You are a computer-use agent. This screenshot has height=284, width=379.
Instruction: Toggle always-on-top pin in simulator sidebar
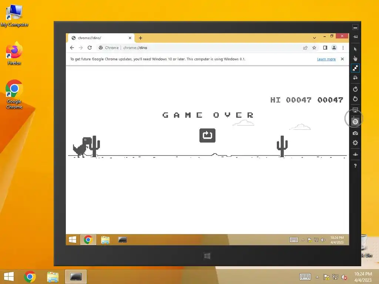[x=355, y=37]
